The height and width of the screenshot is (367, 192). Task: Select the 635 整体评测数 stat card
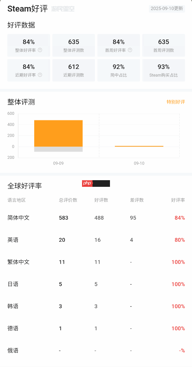coord(74,45)
